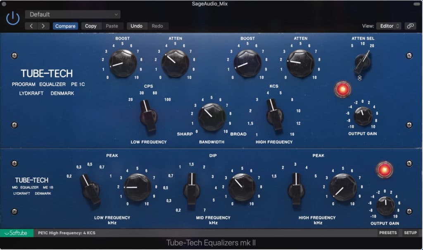Enable the Compare button

click(65, 26)
